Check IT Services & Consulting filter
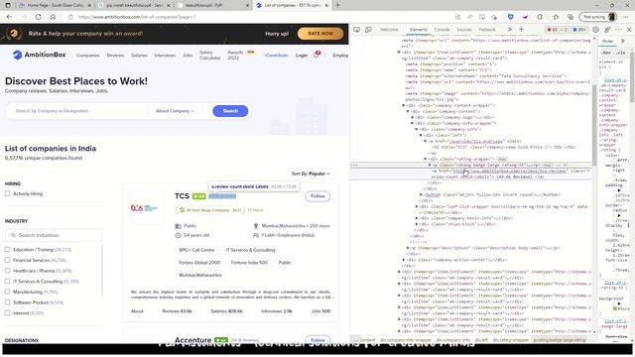 [7, 282]
